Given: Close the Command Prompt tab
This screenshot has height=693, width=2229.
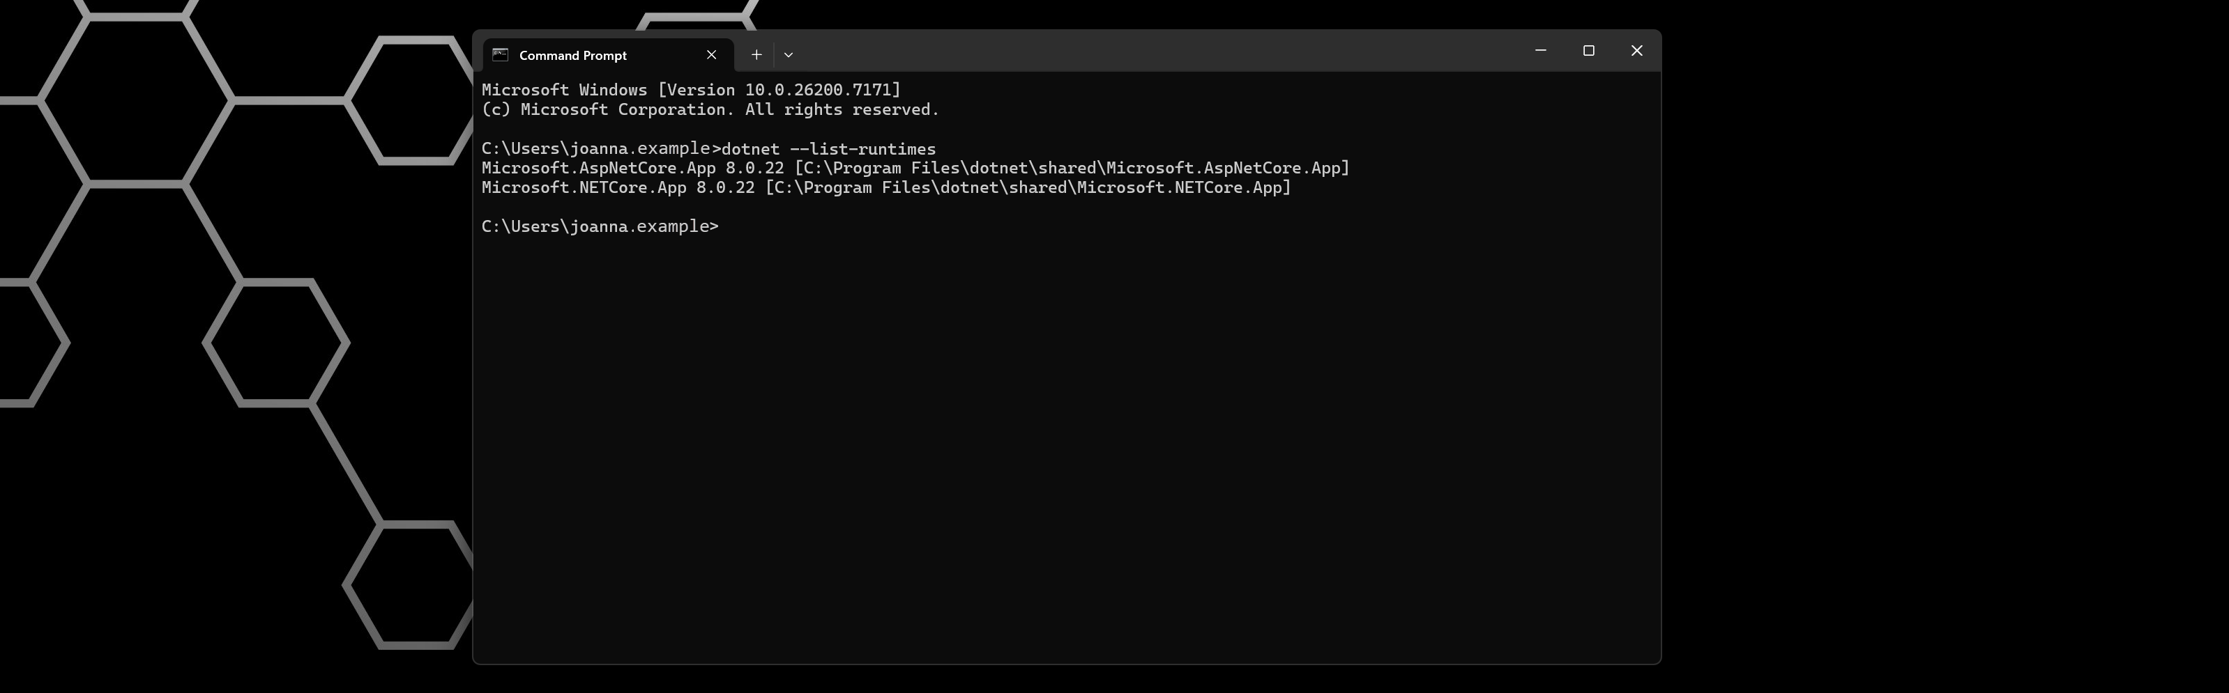Looking at the screenshot, I should coord(711,54).
